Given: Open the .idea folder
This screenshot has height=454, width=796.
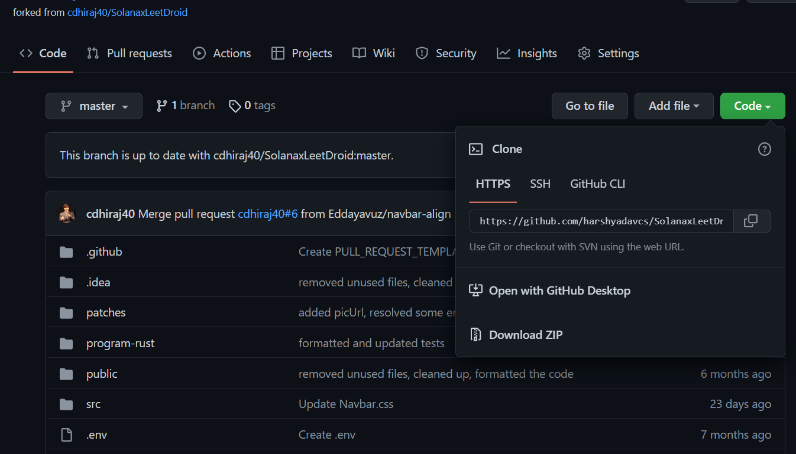Looking at the screenshot, I should click(x=98, y=282).
